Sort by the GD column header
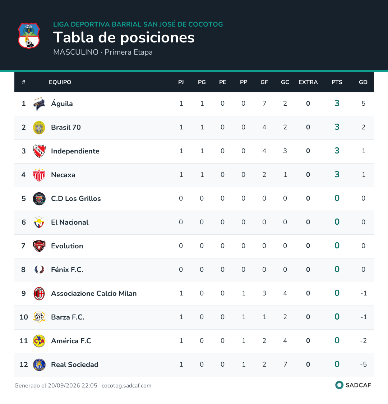 [x=363, y=82]
